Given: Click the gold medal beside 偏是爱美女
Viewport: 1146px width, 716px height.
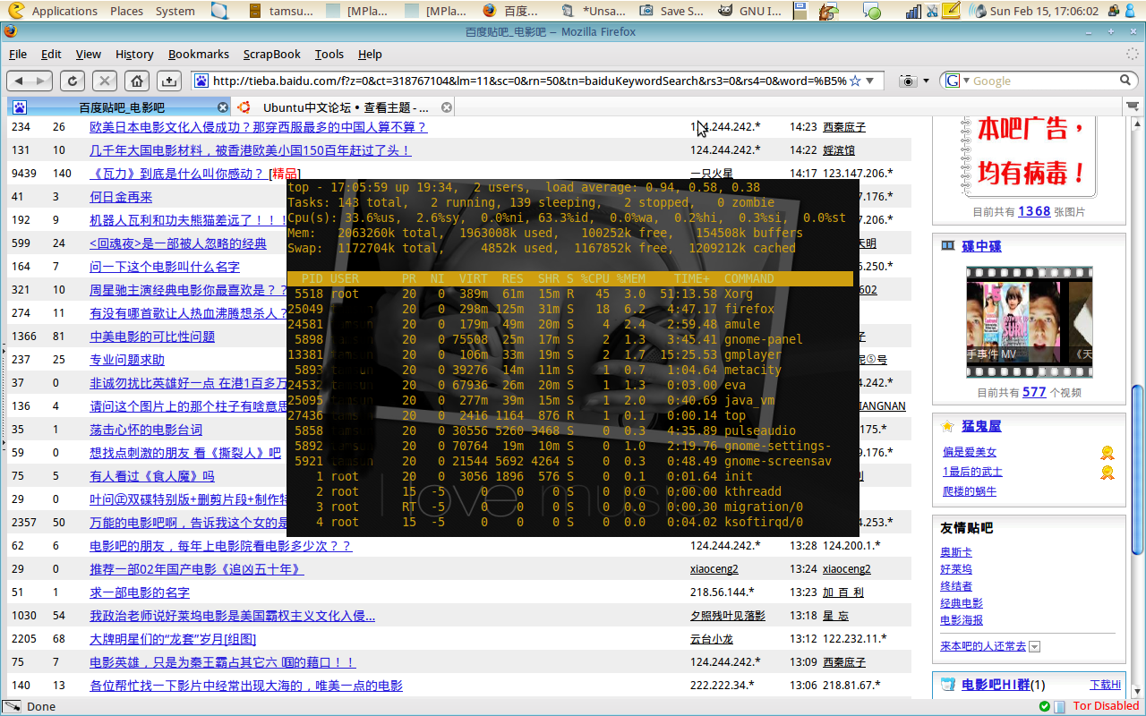Looking at the screenshot, I should pyautogui.click(x=1108, y=453).
